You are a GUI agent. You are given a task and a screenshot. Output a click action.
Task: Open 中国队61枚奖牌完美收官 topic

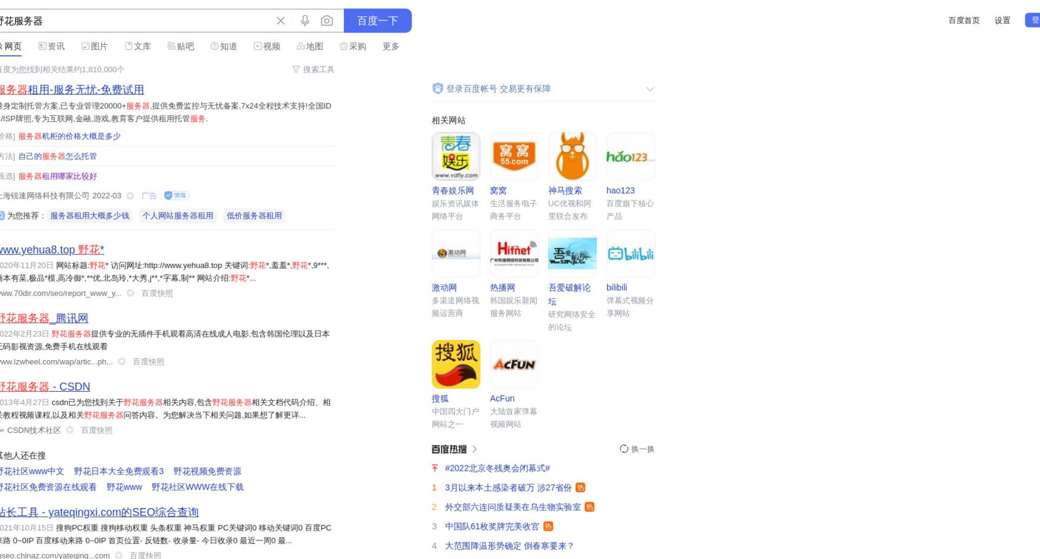(x=492, y=527)
